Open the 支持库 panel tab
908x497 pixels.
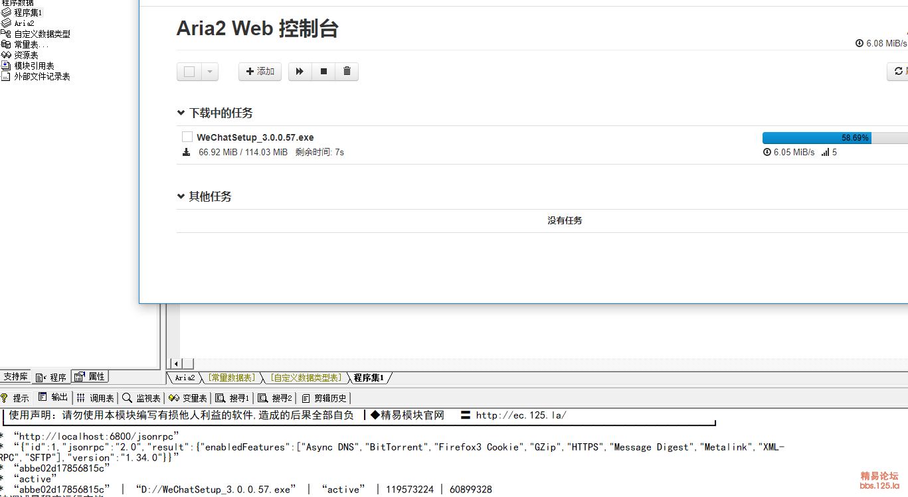[x=15, y=377]
